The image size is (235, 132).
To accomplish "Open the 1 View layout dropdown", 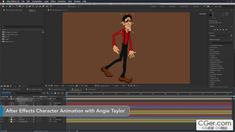I will (117, 86).
